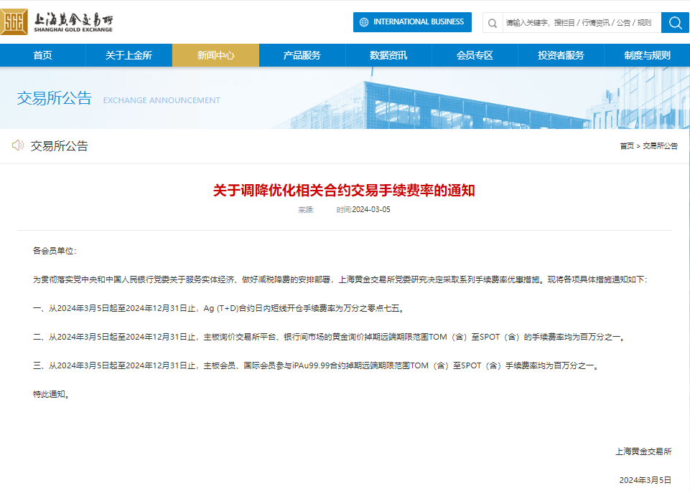
Task: Click the globe icon beside International Business
Action: 363,22
